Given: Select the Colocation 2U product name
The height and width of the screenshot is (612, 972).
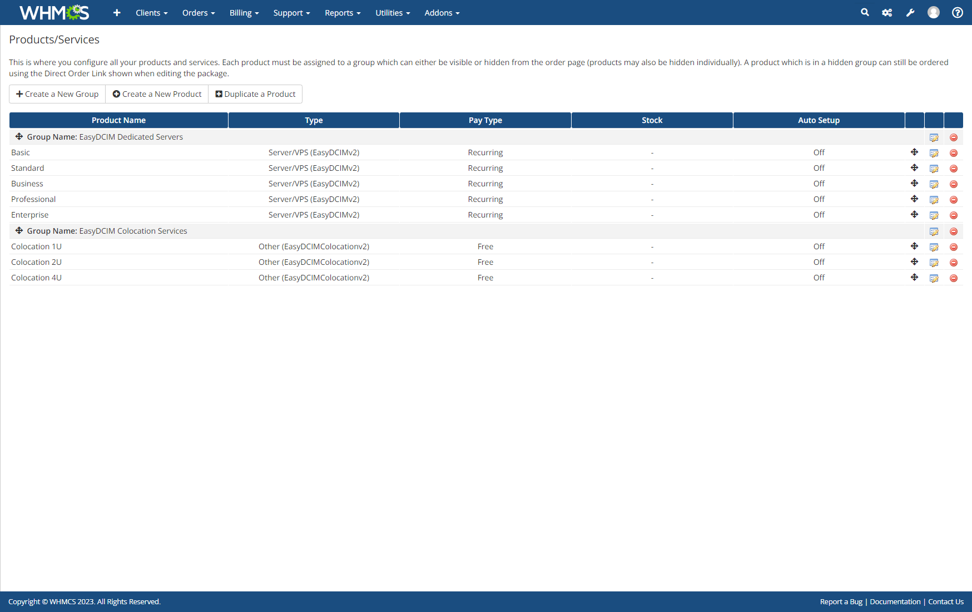Looking at the screenshot, I should pos(36,262).
